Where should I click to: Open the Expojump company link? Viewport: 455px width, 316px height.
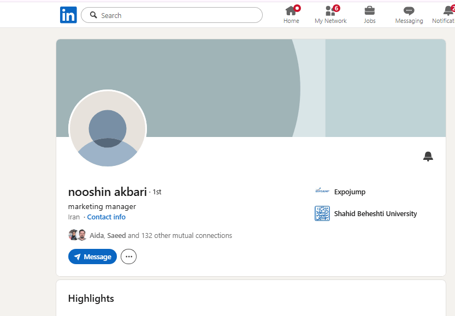tap(350, 192)
